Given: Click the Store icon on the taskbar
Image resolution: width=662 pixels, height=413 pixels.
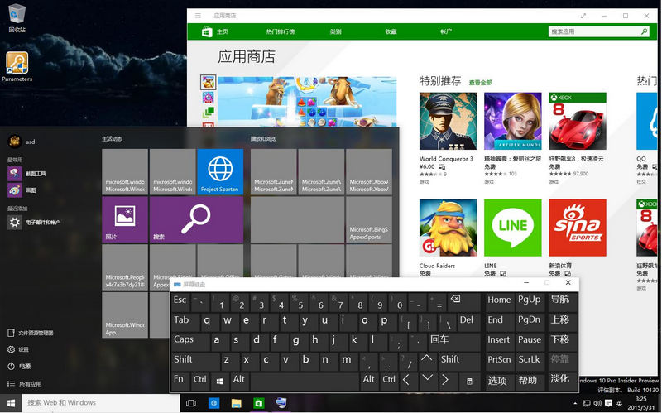Looking at the screenshot, I should click(x=258, y=403).
